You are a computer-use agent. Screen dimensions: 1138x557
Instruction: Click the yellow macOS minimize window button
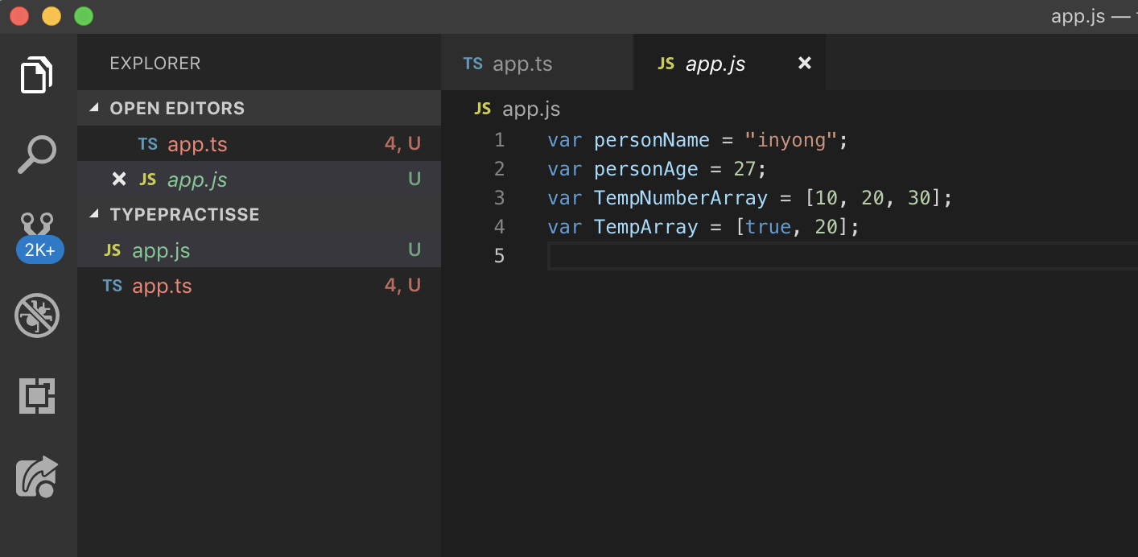[x=52, y=16]
